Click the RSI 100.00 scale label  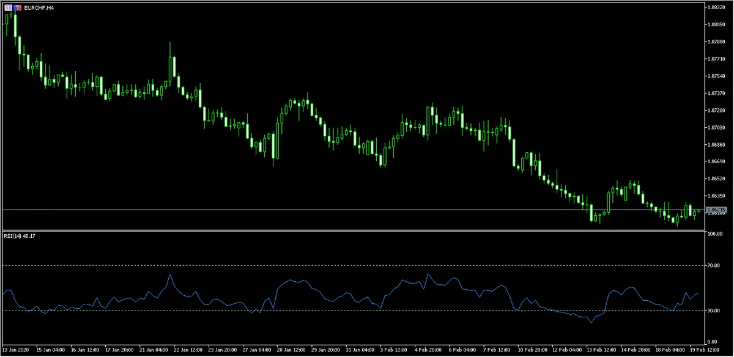point(716,234)
